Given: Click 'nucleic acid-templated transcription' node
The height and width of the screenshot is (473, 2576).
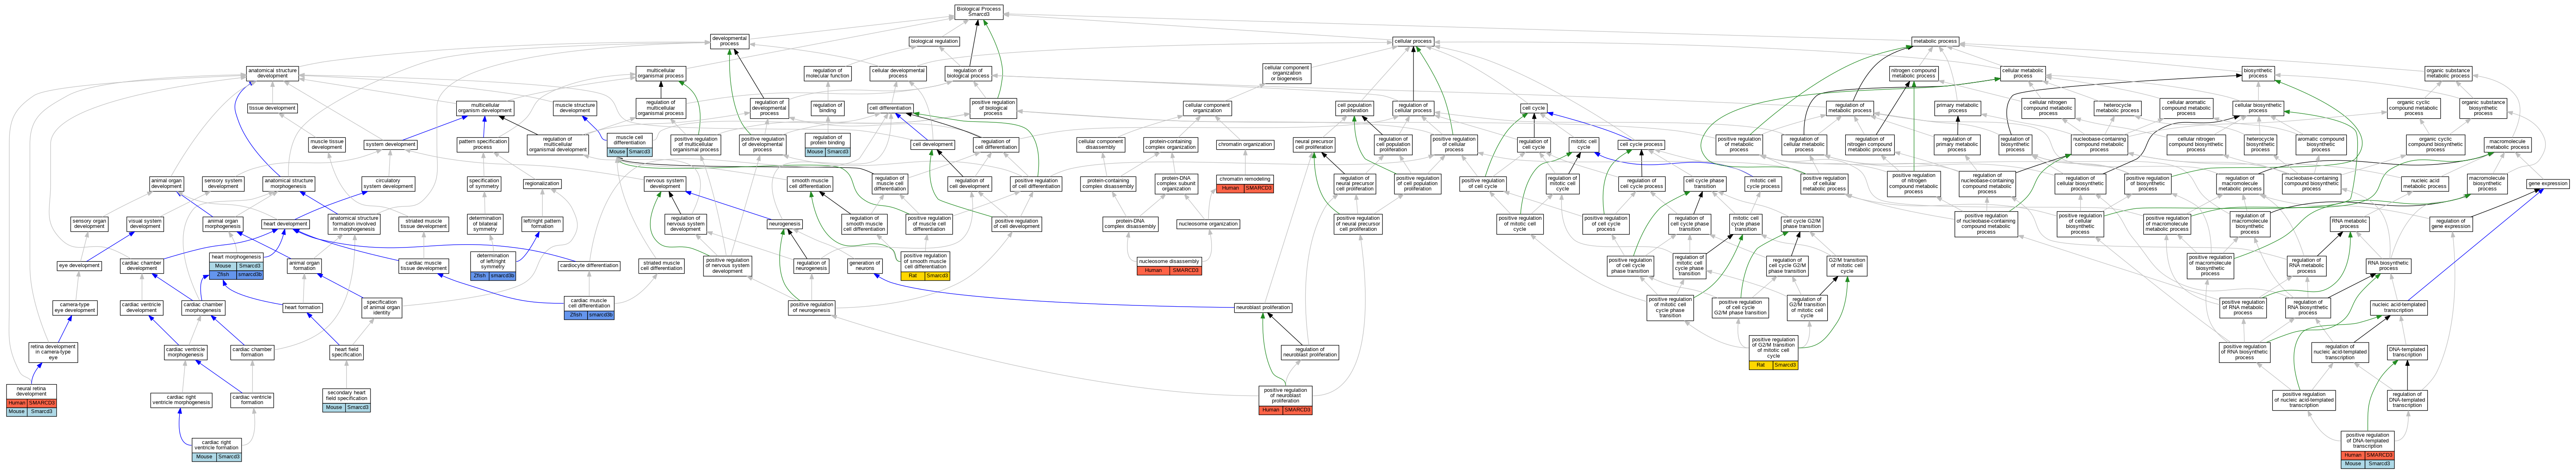Looking at the screenshot, I should coord(2398,307).
